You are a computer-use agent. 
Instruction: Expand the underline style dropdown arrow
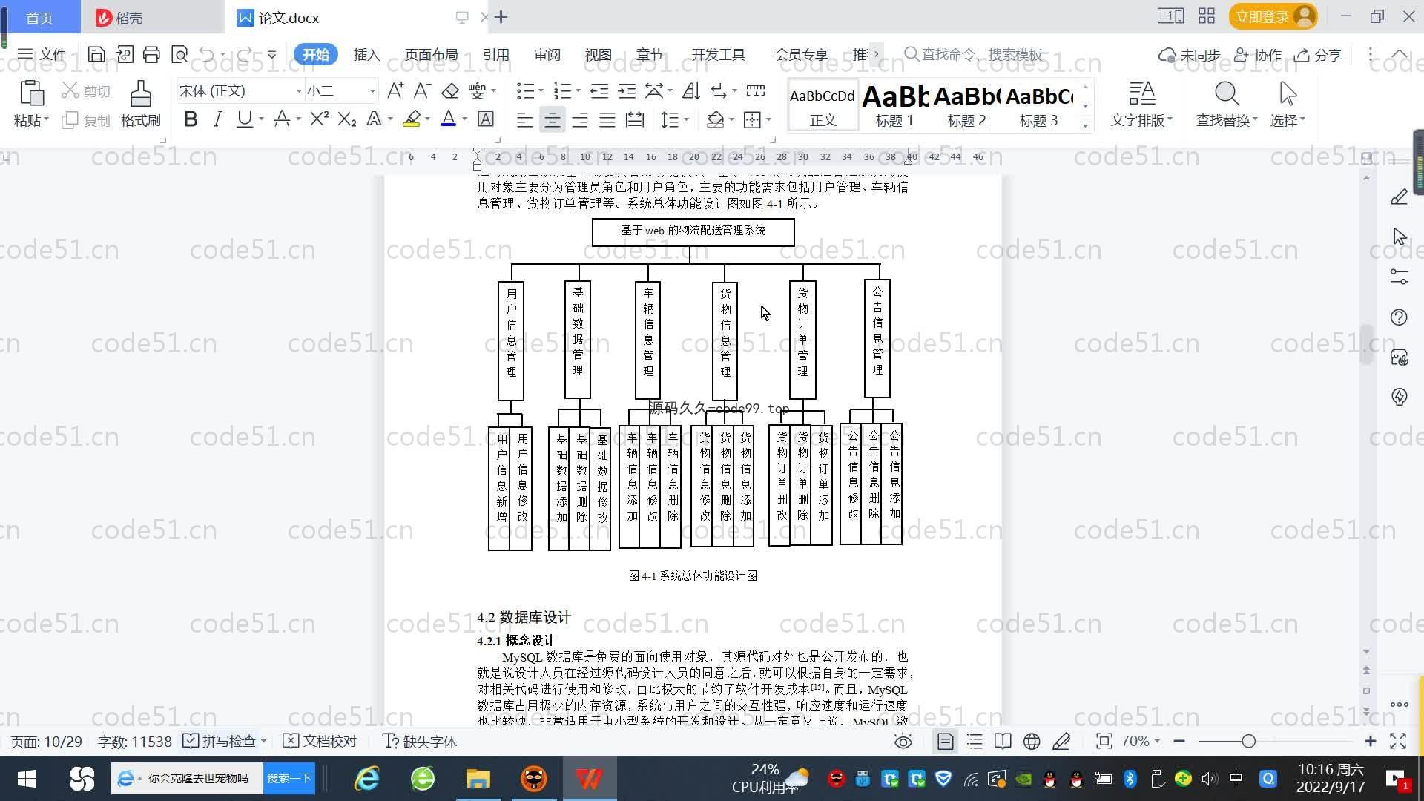point(261,119)
